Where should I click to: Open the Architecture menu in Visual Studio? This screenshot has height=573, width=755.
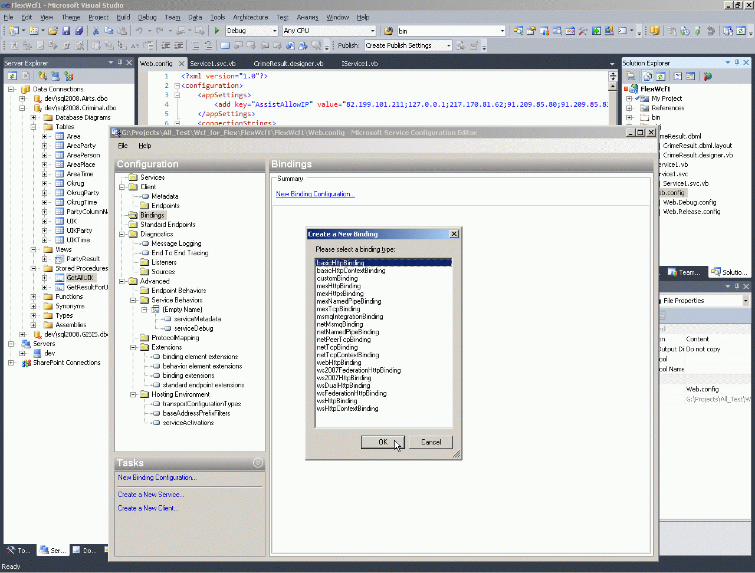click(250, 17)
